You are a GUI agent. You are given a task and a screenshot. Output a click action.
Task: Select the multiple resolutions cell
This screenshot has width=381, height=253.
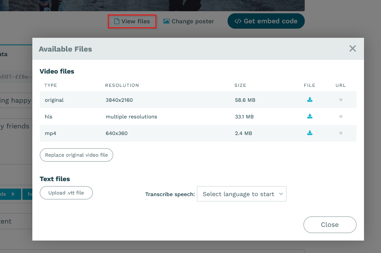(x=131, y=117)
